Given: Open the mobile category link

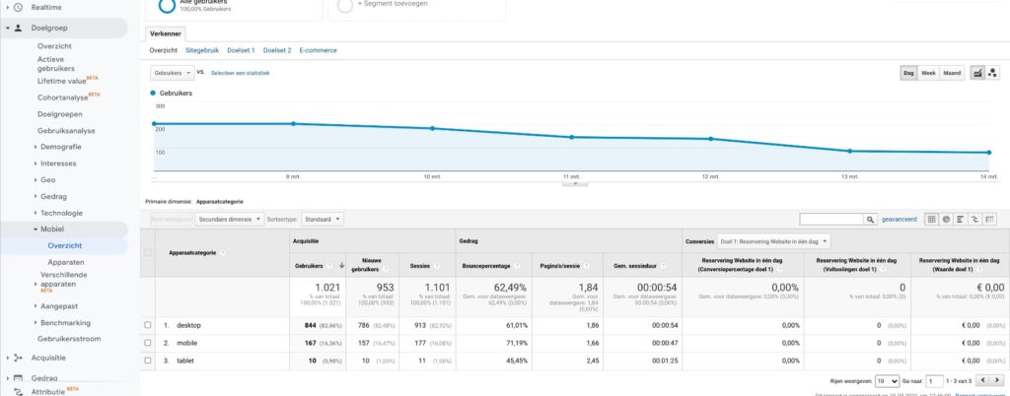Looking at the screenshot, I should (x=186, y=343).
